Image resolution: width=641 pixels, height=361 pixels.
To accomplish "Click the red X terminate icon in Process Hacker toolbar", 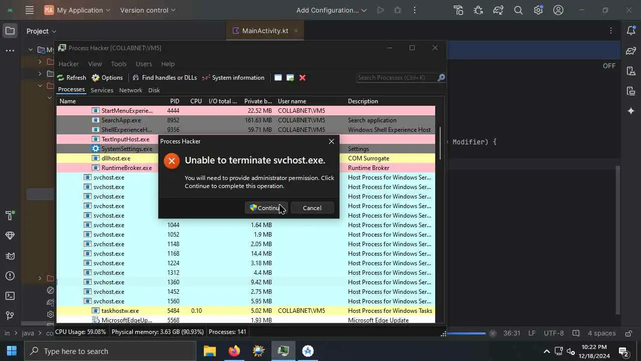I will (302, 78).
